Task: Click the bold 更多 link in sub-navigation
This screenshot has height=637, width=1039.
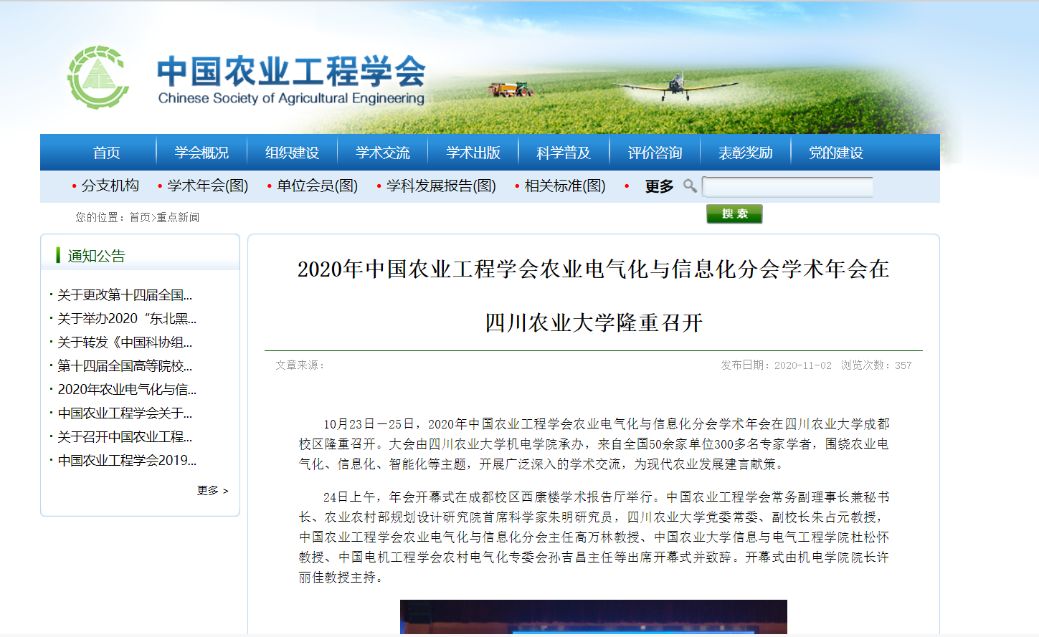Action: tap(659, 186)
